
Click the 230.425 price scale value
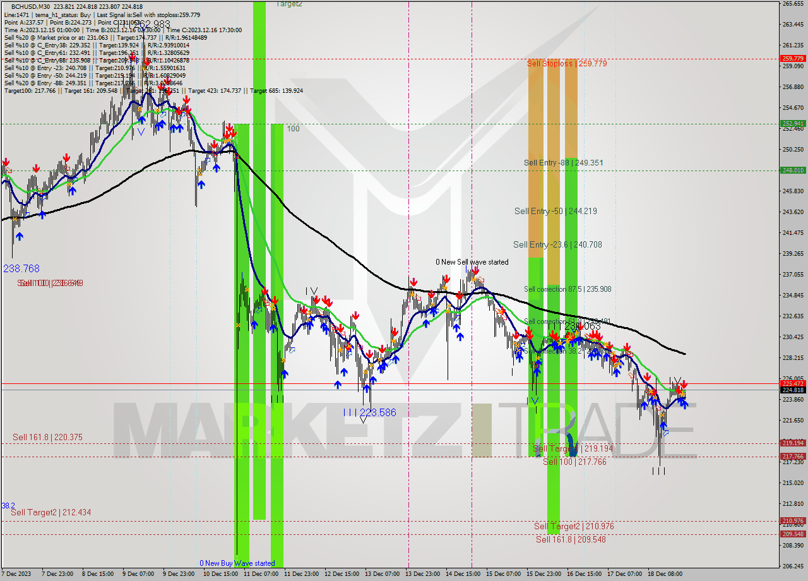click(x=793, y=337)
